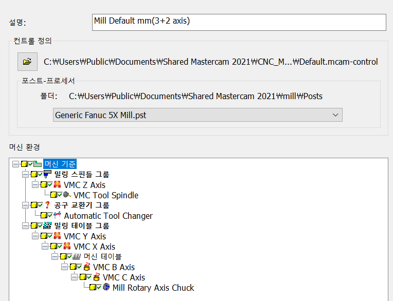Select the VMC B Axis label
The width and height of the screenshot is (393, 301).
(114, 267)
